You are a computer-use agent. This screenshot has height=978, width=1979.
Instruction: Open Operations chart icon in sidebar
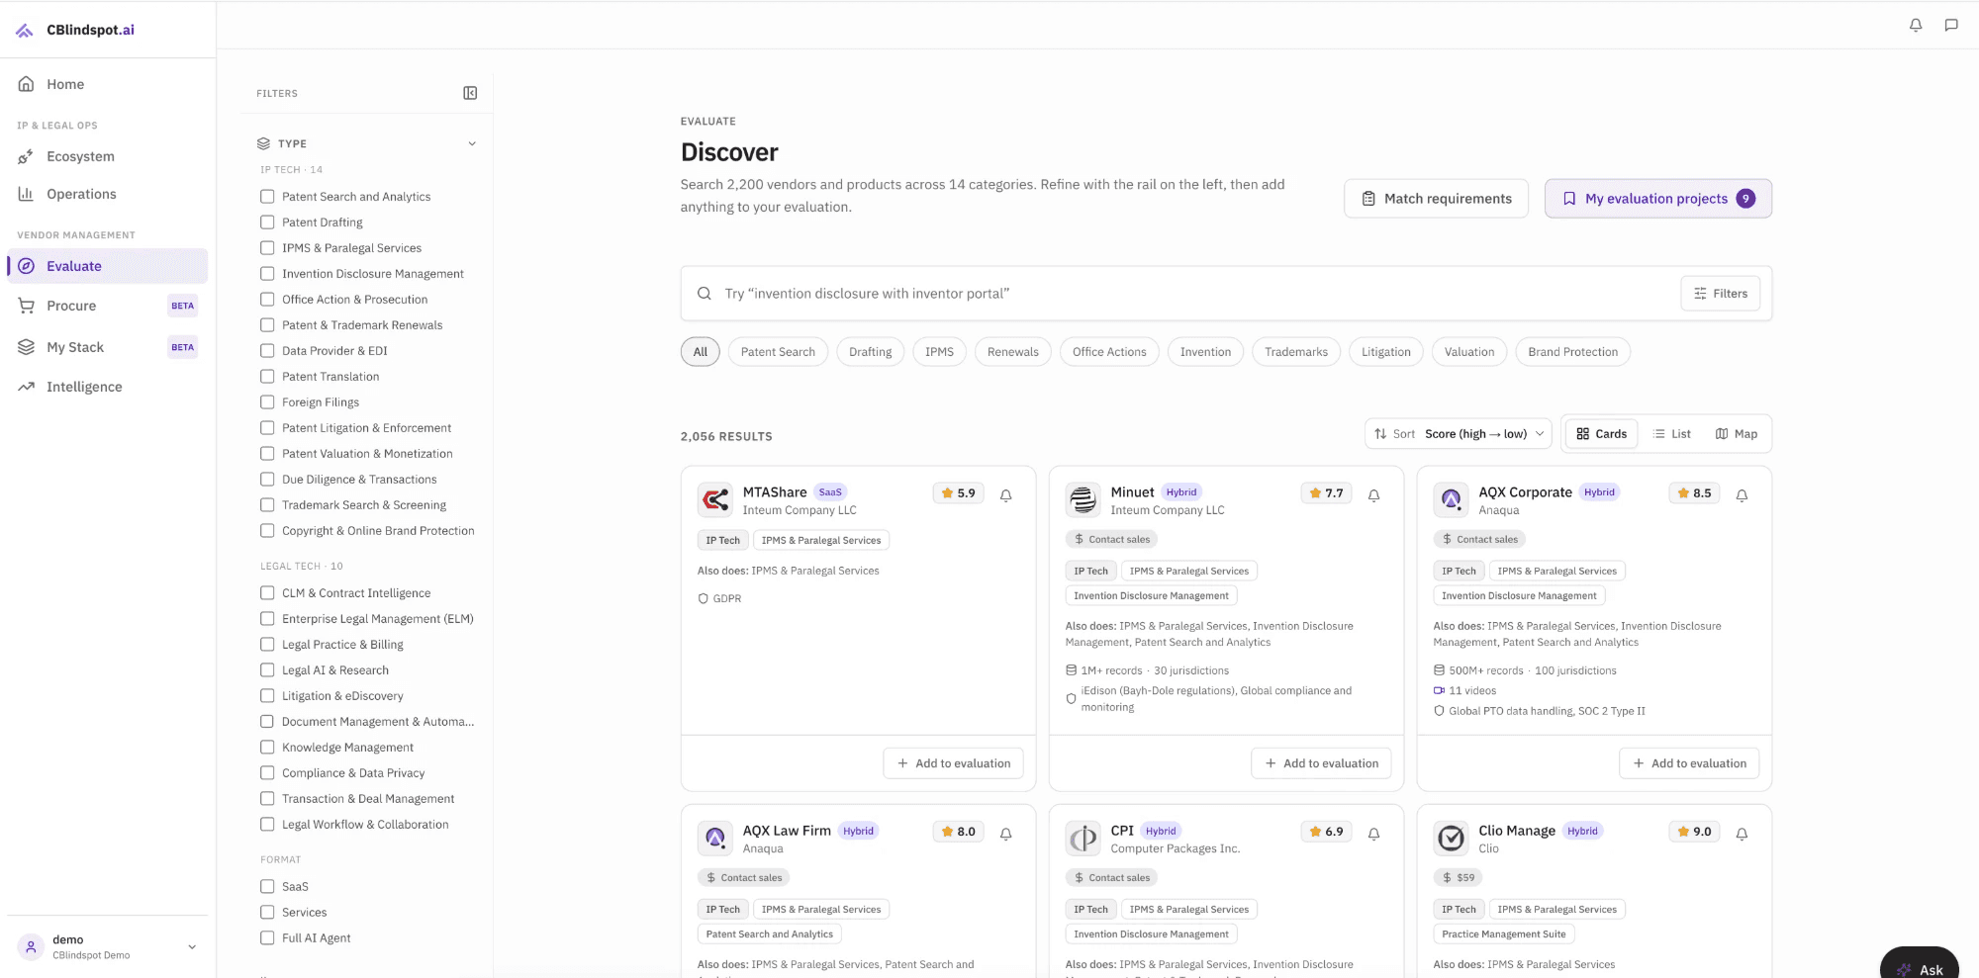(27, 194)
